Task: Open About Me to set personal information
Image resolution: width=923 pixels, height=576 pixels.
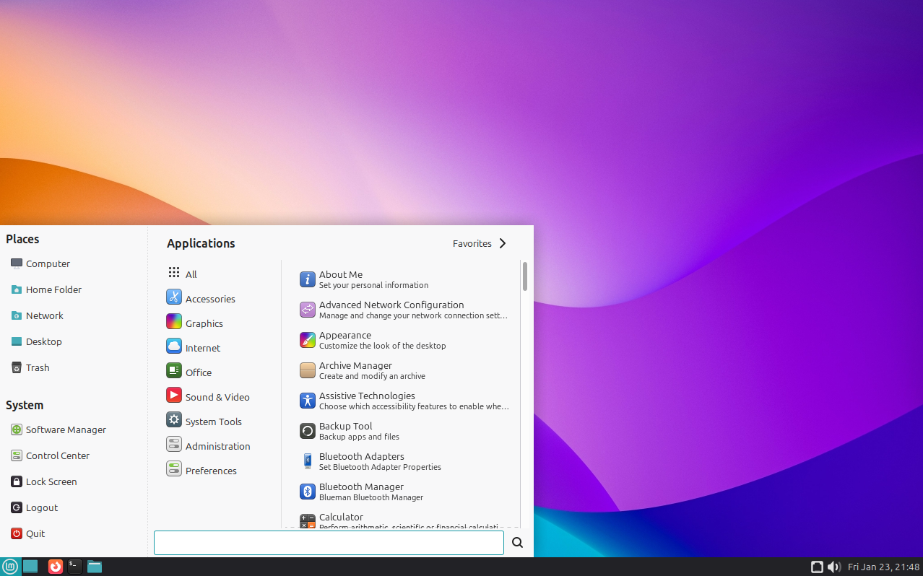Action: (340, 279)
